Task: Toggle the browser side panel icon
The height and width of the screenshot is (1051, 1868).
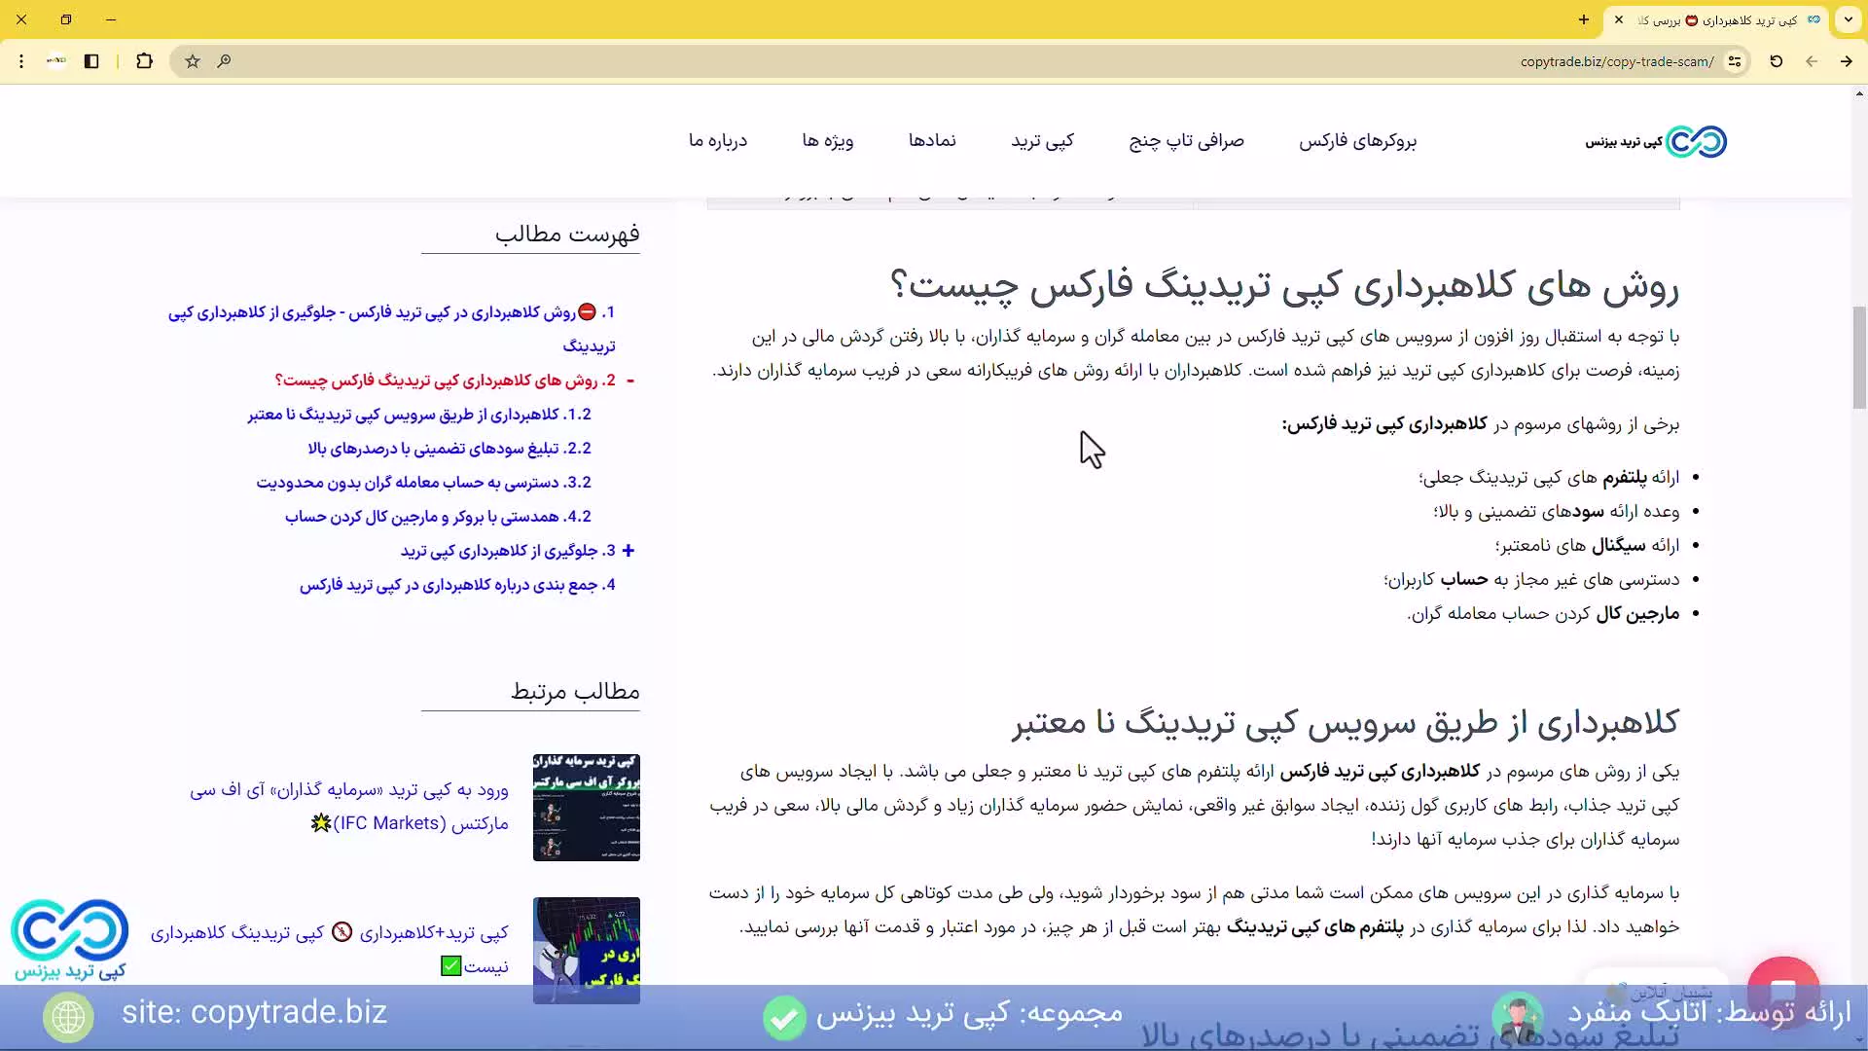Action: [x=91, y=61]
